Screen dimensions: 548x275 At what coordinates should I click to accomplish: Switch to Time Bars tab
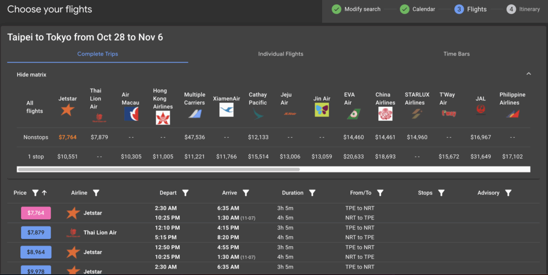point(456,54)
